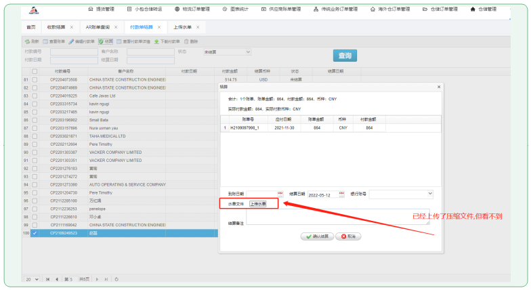The image size is (531, 290).
Task: Go to first page in pagination
Action: coord(47,279)
